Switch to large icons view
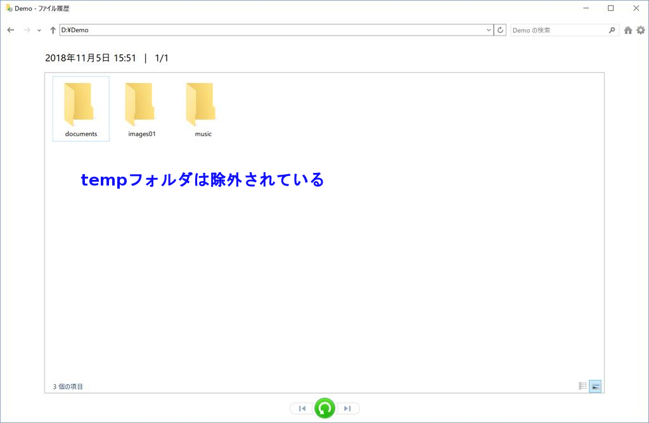Screen dimensions: 649x423 [595, 386]
